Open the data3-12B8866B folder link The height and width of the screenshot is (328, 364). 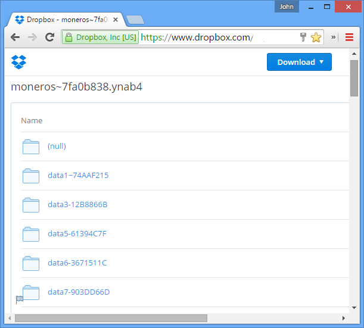click(77, 204)
